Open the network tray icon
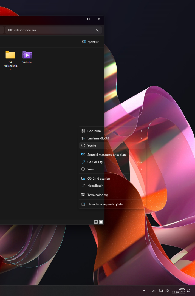 pos(161,291)
